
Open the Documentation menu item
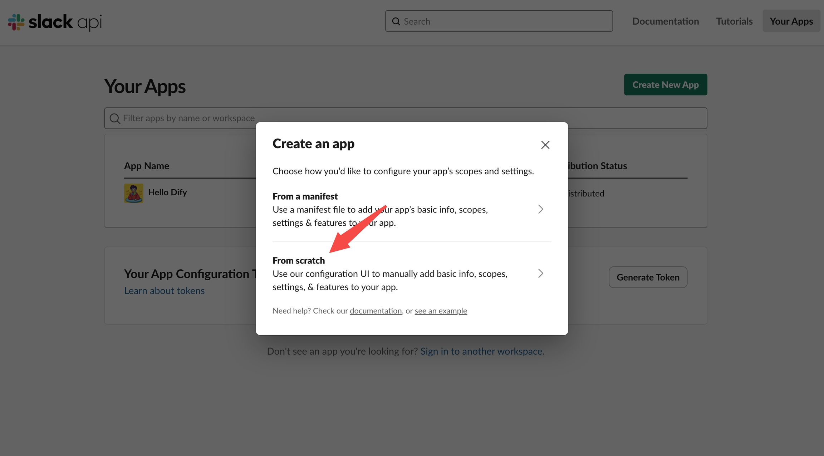(x=665, y=21)
